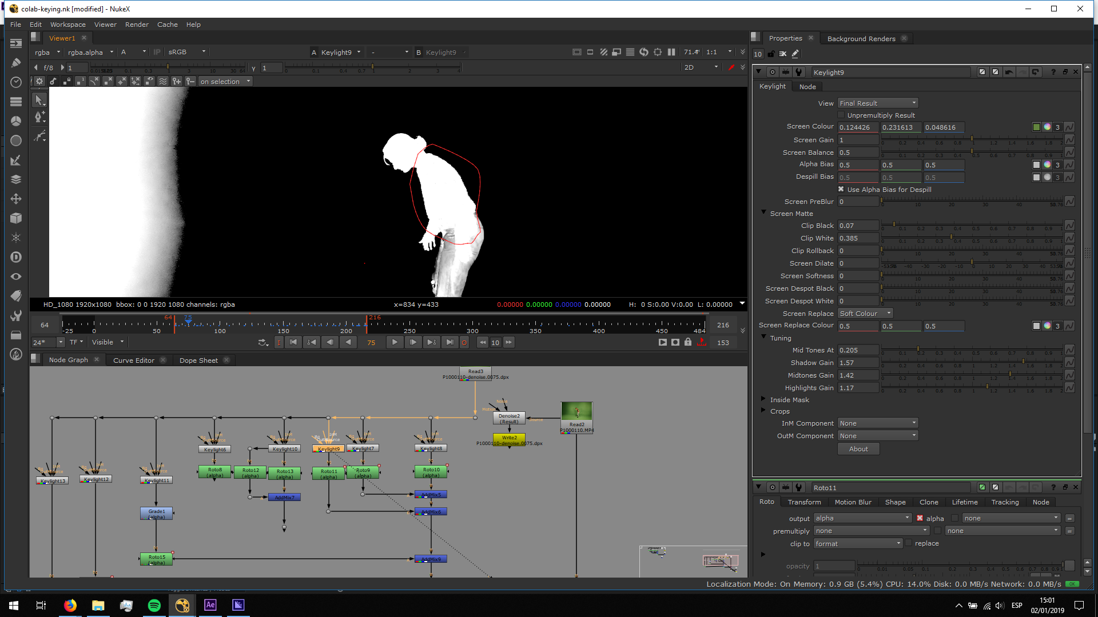This screenshot has width=1098, height=617.
Task: Expand the Inside Mask section
Action: pyautogui.click(x=763, y=399)
